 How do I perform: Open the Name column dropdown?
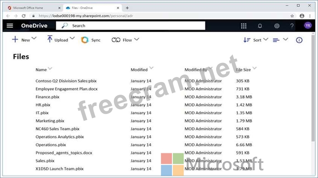[50, 69]
